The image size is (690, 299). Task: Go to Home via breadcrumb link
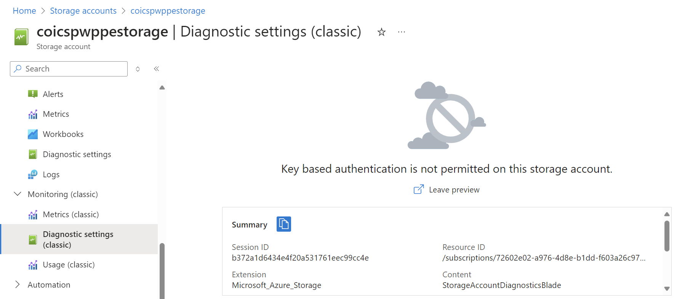tap(24, 11)
